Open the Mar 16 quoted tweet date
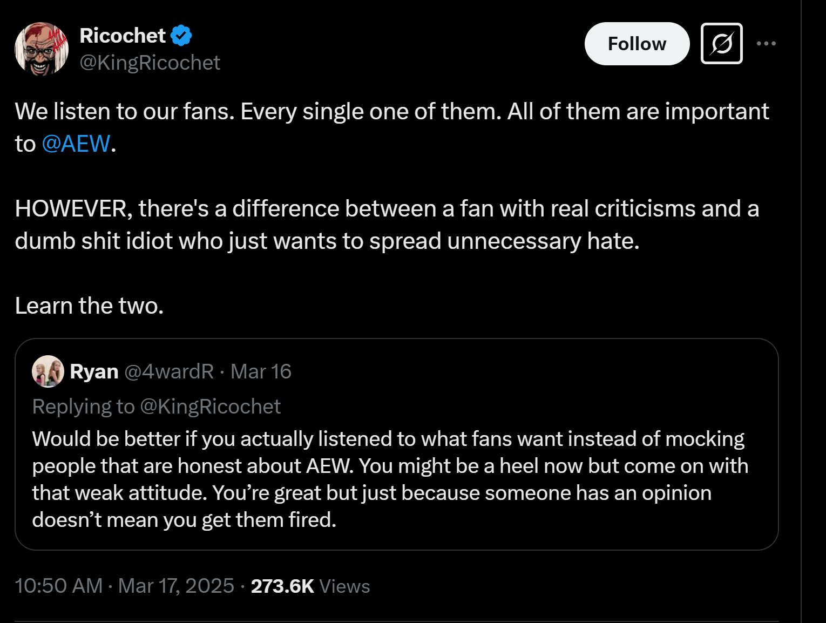The image size is (826, 623). pyautogui.click(x=261, y=371)
